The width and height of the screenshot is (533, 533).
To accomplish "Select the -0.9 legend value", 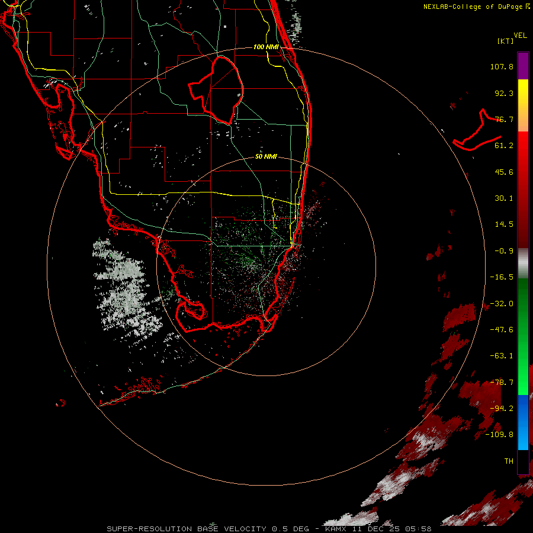I will (x=504, y=251).
